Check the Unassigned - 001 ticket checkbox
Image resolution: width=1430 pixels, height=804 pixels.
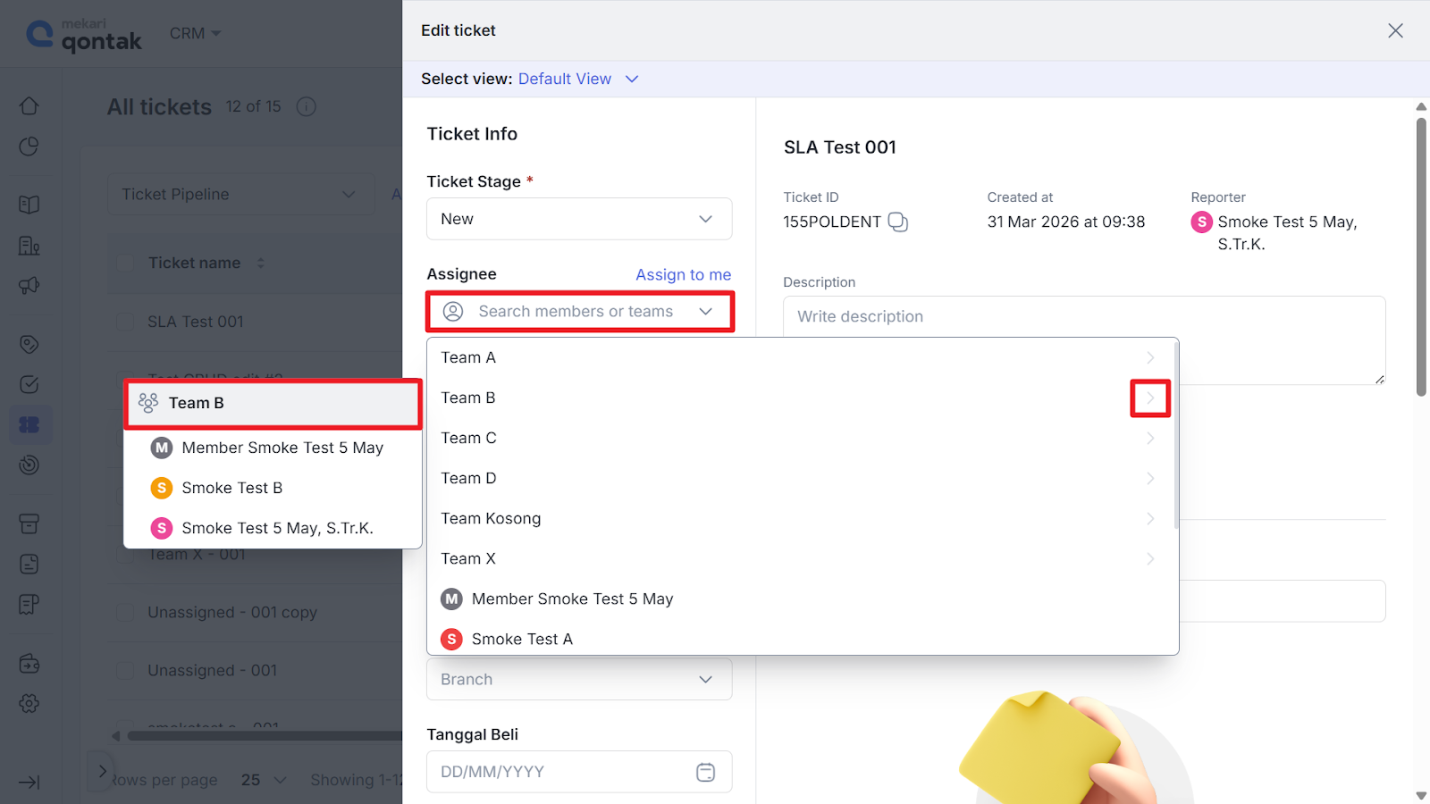click(x=126, y=670)
